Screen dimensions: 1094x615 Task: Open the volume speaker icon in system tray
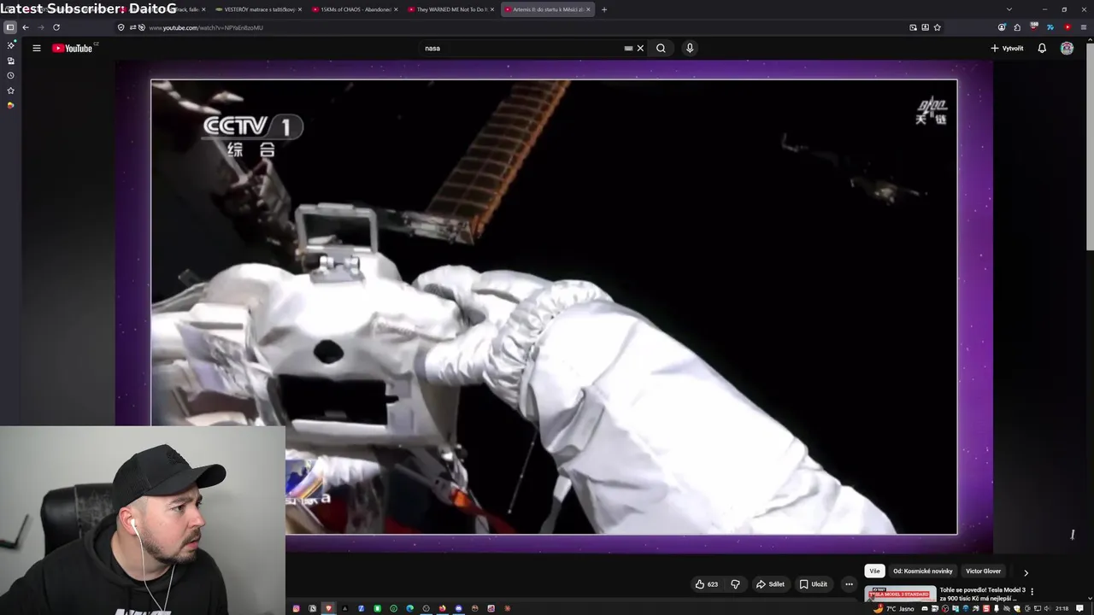pos(1047,608)
